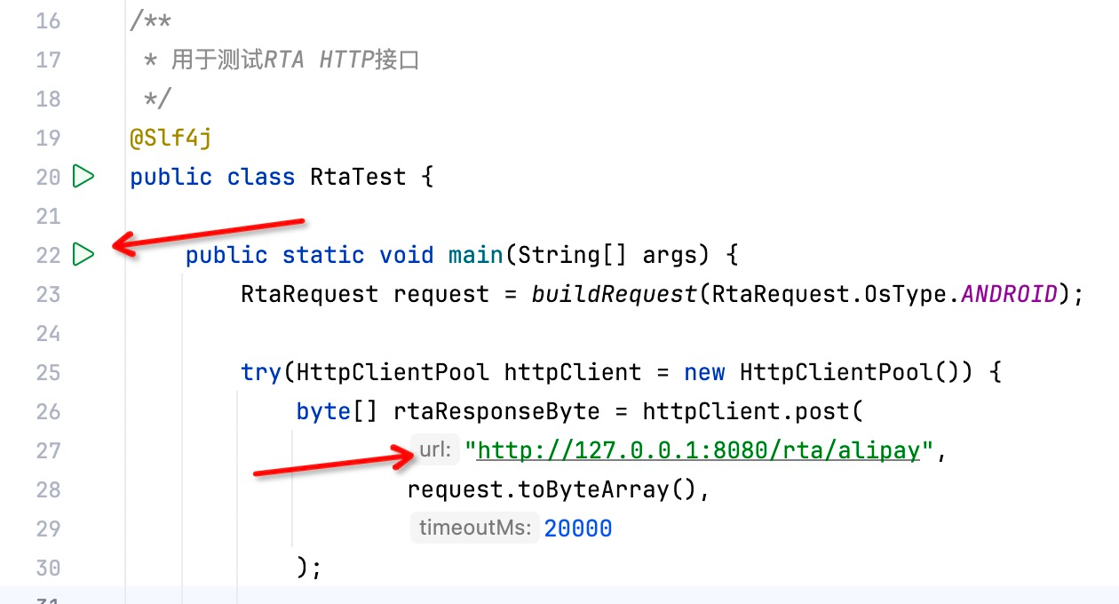Click the "buildRequest" method call
The height and width of the screenshot is (604, 1119).
tap(615, 294)
